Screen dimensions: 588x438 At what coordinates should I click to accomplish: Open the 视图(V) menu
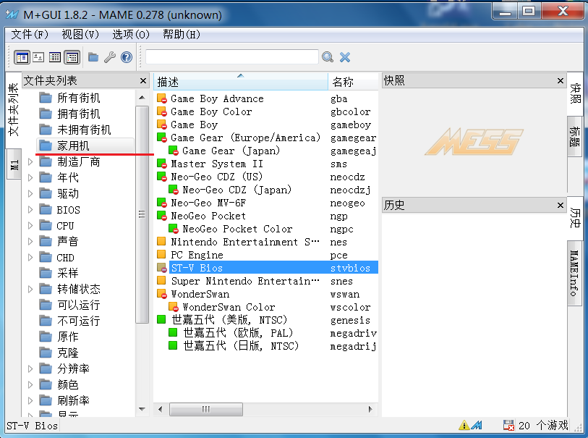point(80,35)
